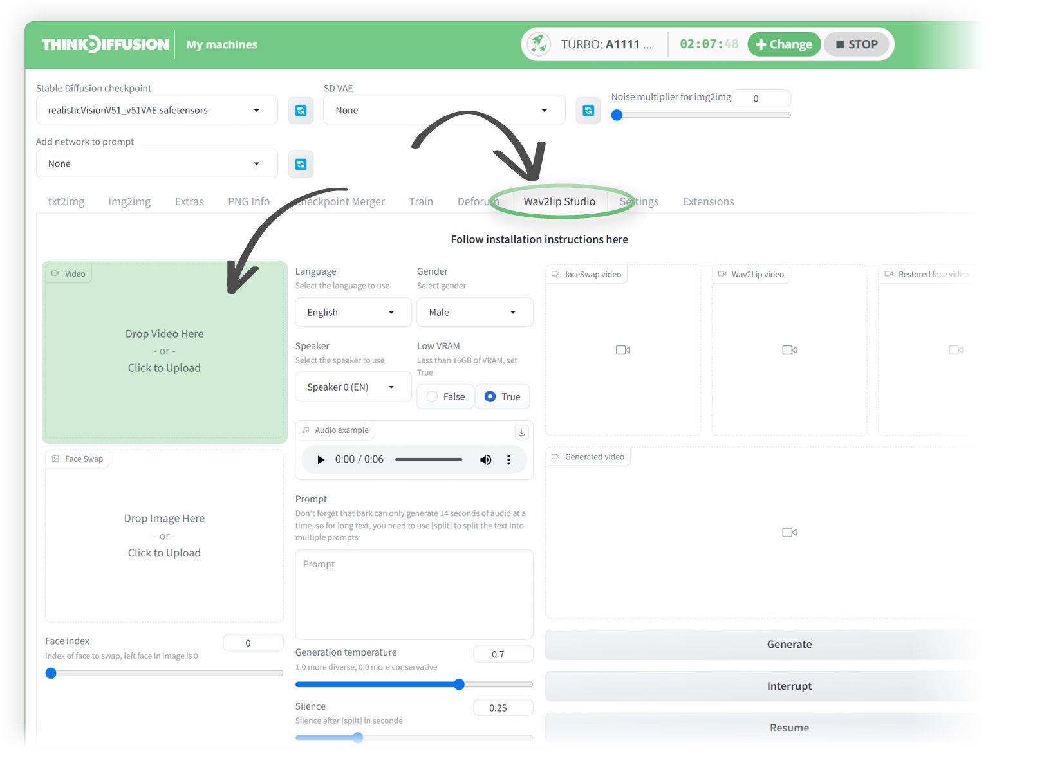Click the Face Swap image upload area
The image size is (1062, 772).
click(x=164, y=536)
